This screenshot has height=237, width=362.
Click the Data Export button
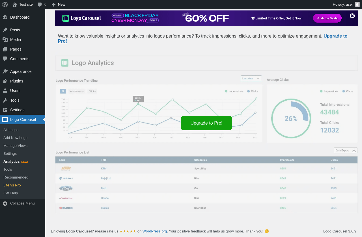[x=346, y=151]
